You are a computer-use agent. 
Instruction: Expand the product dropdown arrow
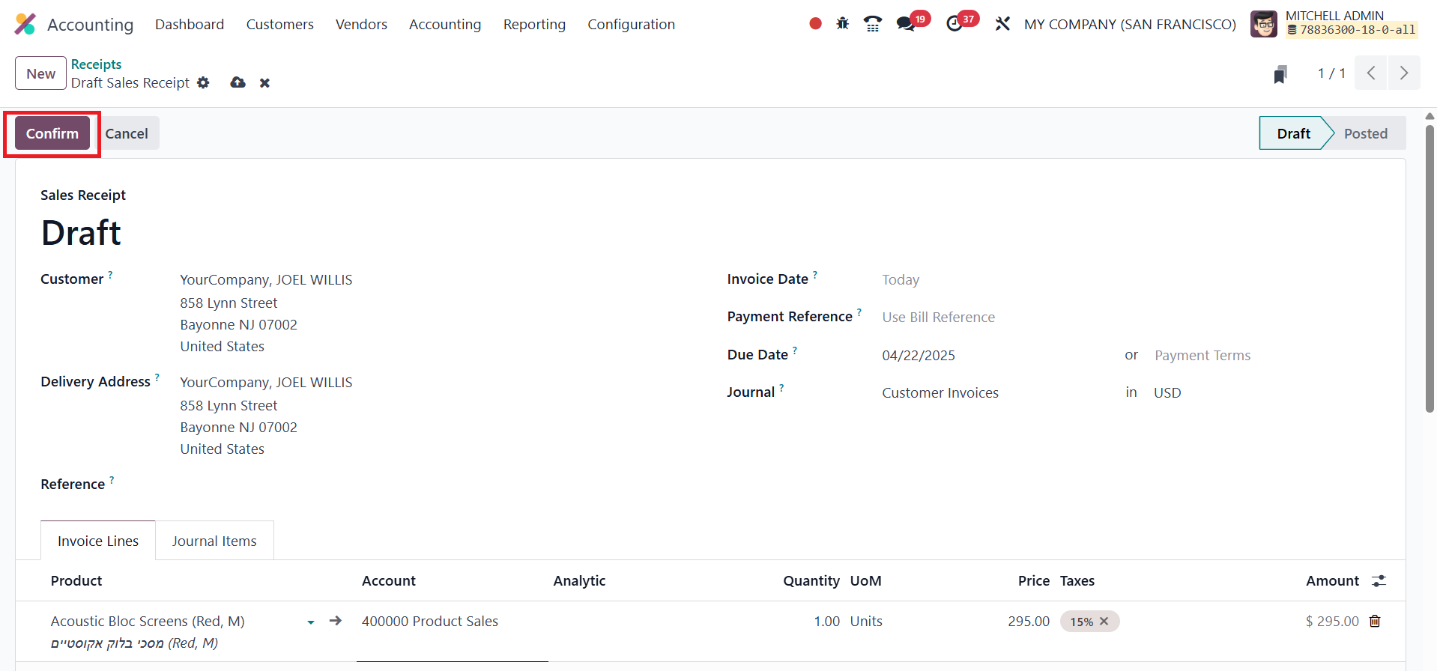(x=311, y=622)
